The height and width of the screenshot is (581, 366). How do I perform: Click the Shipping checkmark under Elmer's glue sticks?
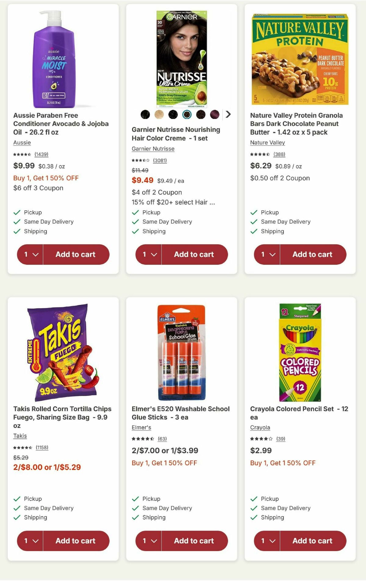click(135, 517)
